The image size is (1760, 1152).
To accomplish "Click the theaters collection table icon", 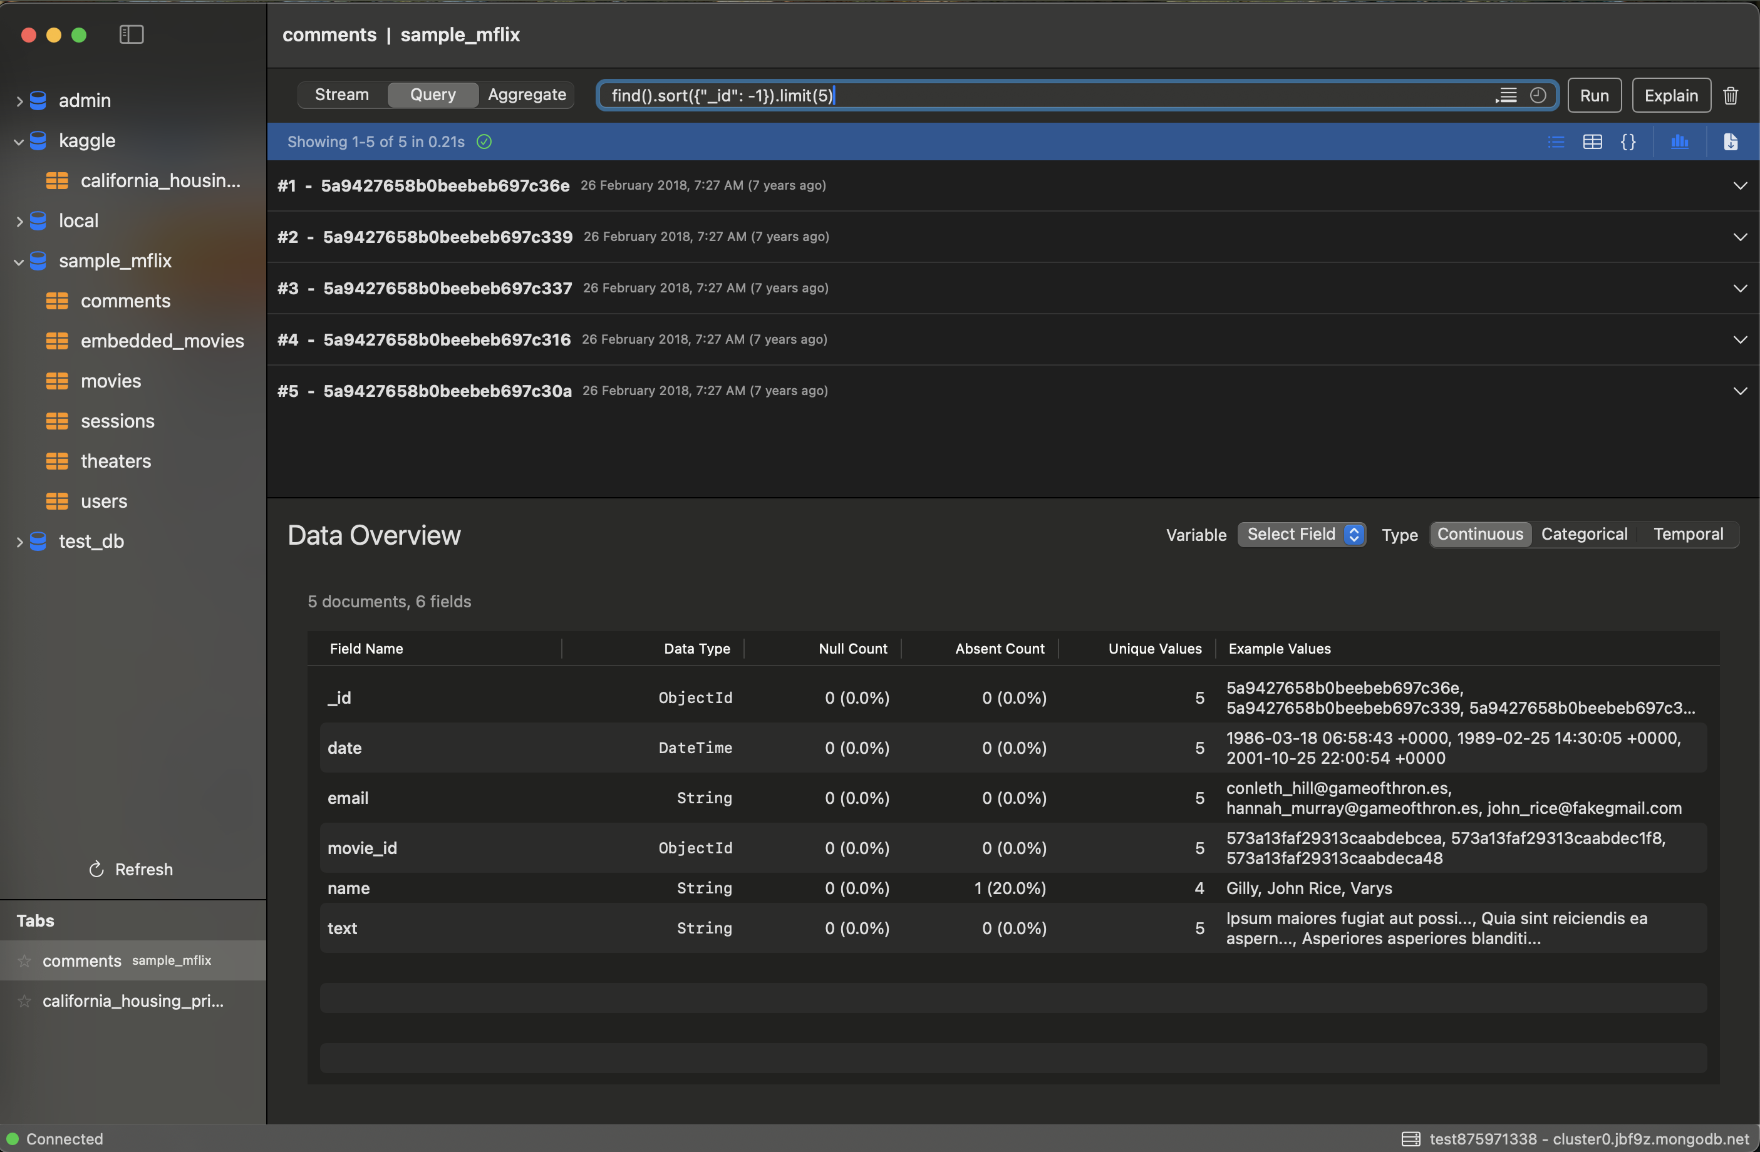I will coord(57,461).
